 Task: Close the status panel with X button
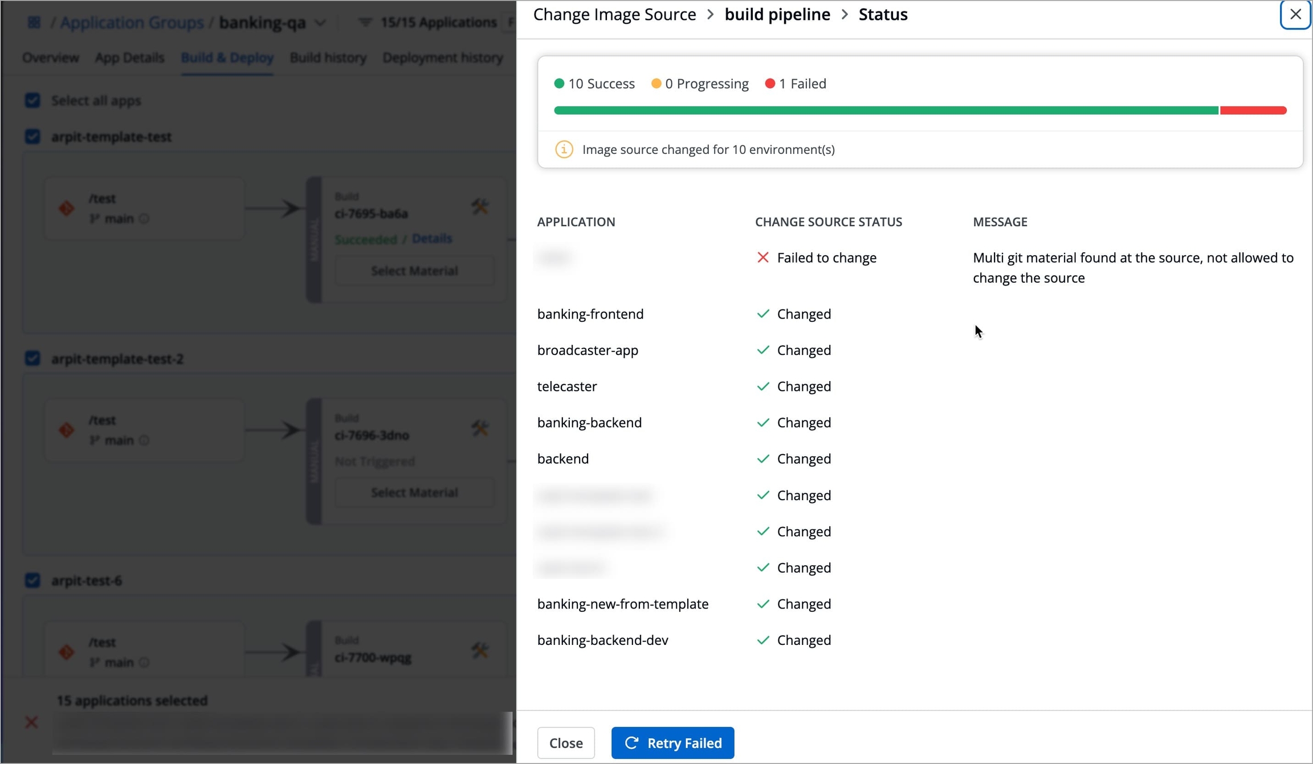tap(1295, 14)
